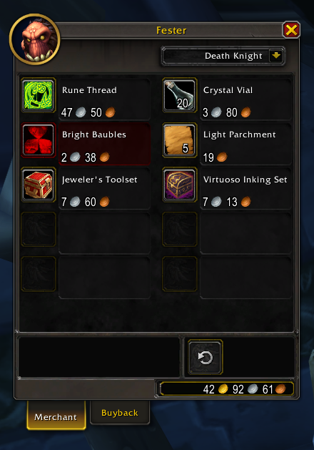The width and height of the screenshot is (314, 450).
Task: Select the red Bright Baubles icon
Action: click(x=39, y=140)
